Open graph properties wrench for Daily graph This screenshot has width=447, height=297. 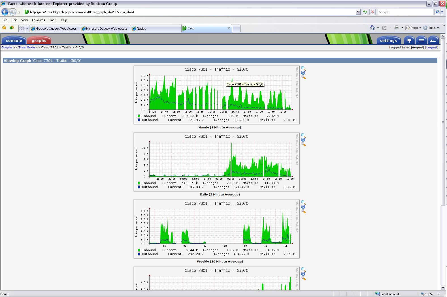303,144
